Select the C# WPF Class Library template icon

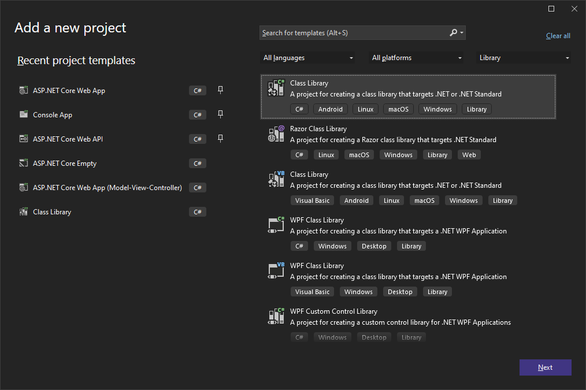276,225
